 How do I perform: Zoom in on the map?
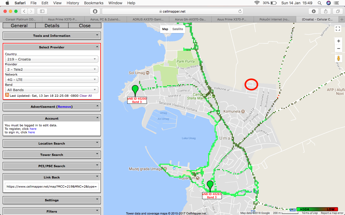(339, 41)
